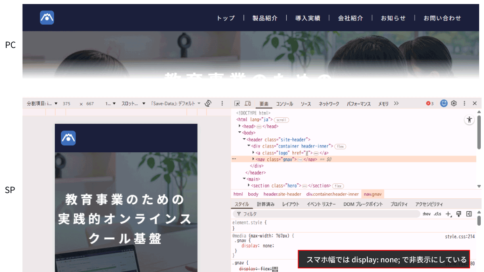Expand the nav class="gnav" node
This screenshot has width=484, height=272.
pos(254,159)
